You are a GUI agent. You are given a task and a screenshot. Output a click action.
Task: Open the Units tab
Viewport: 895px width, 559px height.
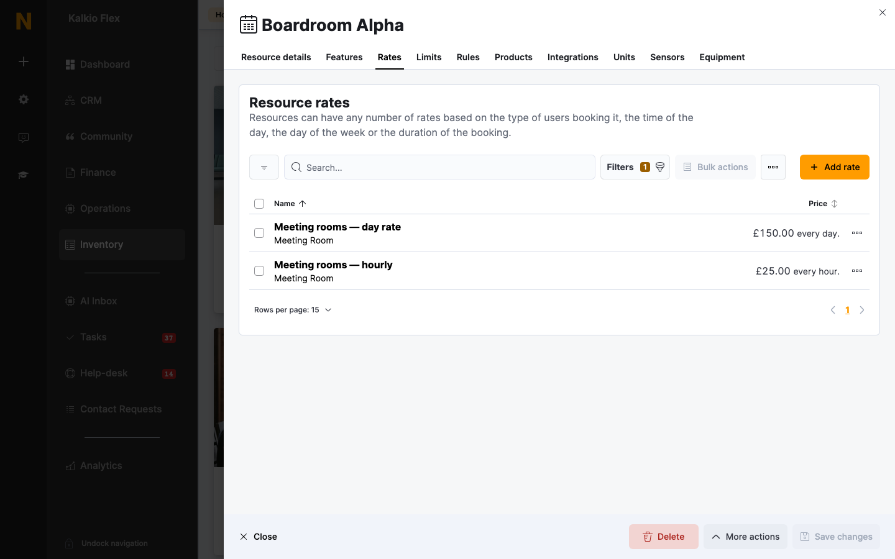pyautogui.click(x=624, y=57)
